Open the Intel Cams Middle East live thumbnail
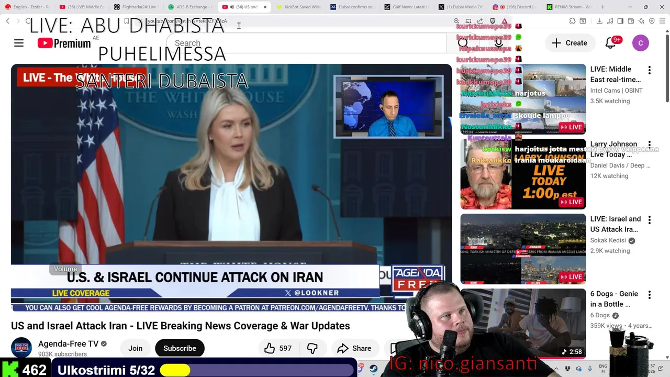670x377 pixels. tap(523, 99)
